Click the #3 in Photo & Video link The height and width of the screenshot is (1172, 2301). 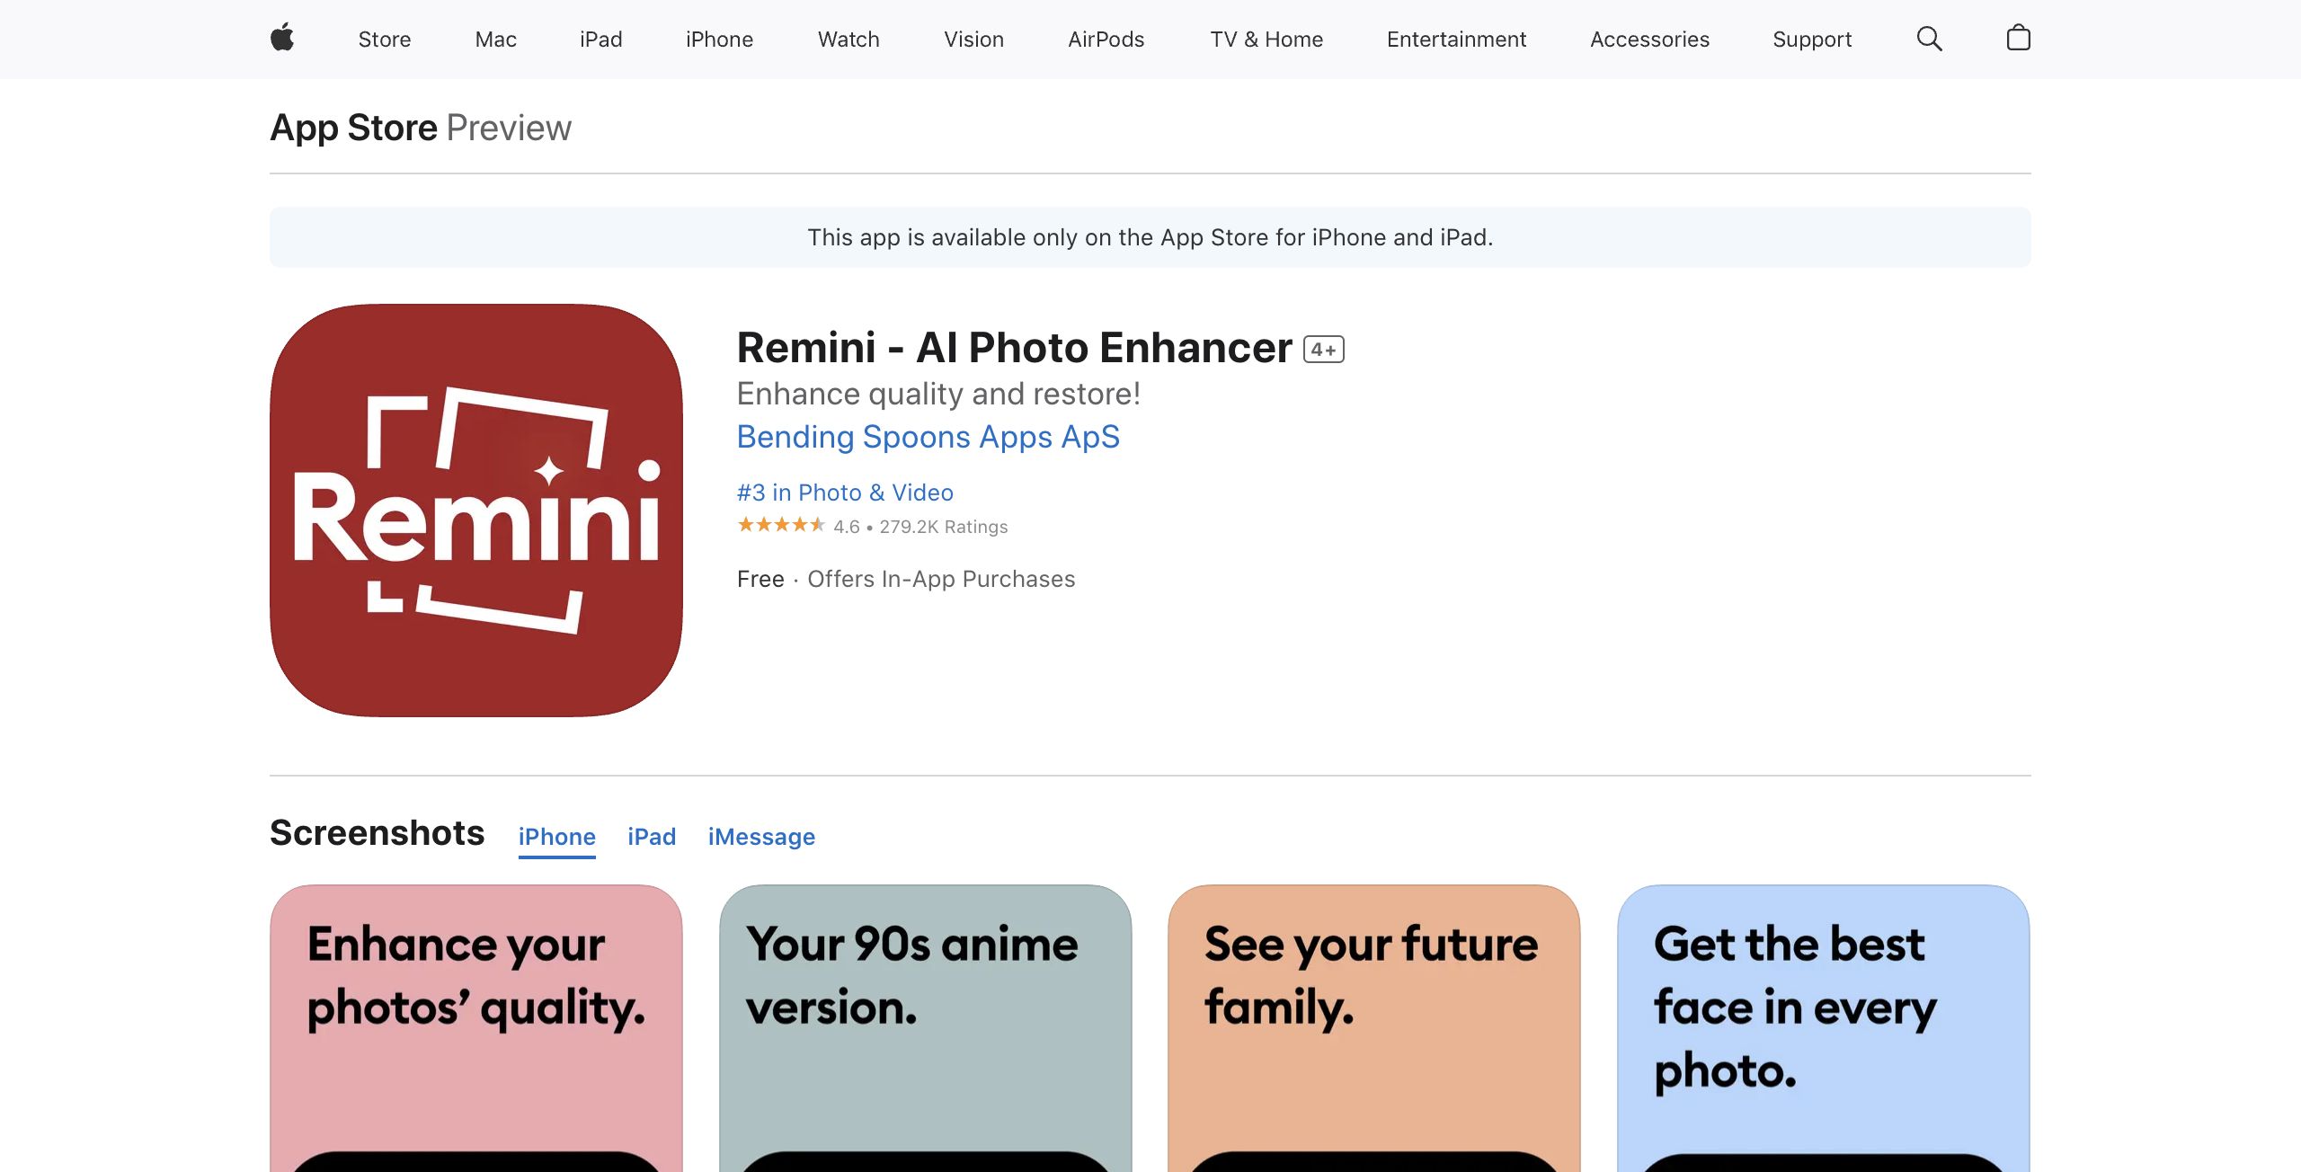tap(845, 493)
